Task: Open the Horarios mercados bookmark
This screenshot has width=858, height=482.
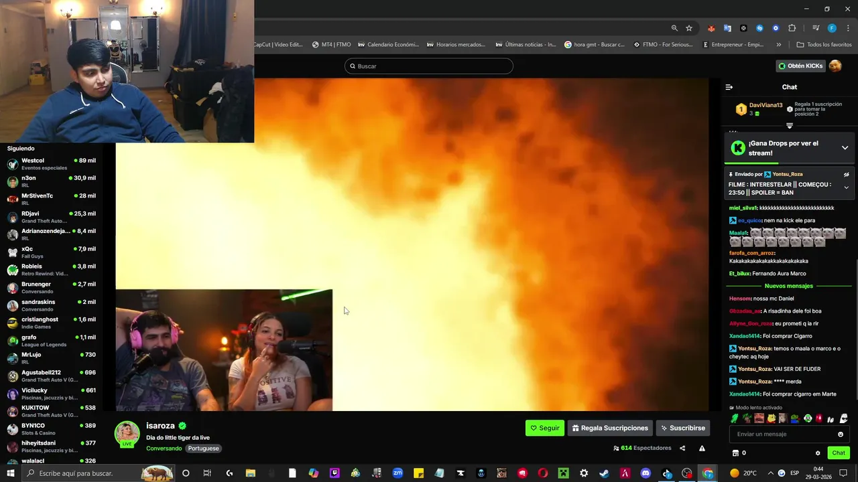Action: pyautogui.click(x=456, y=45)
